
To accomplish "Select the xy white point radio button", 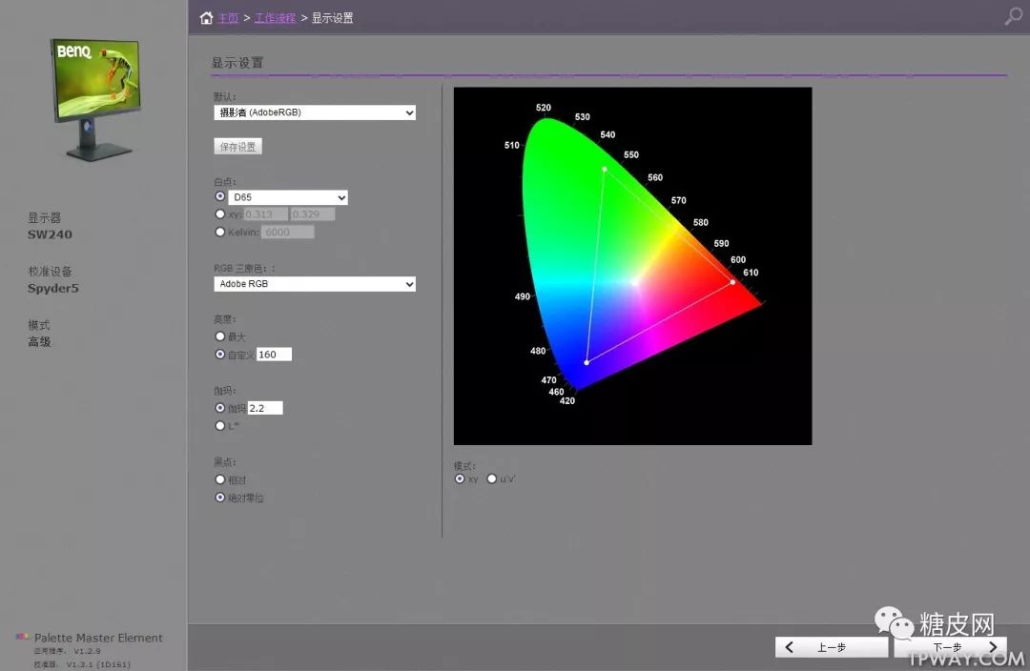I will tap(220, 214).
